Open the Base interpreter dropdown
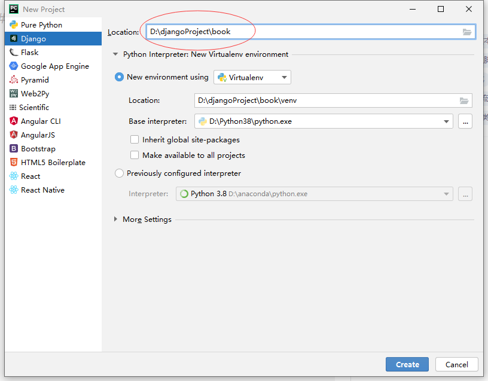Screen dimensions: 488x381 [x=324, y=121]
